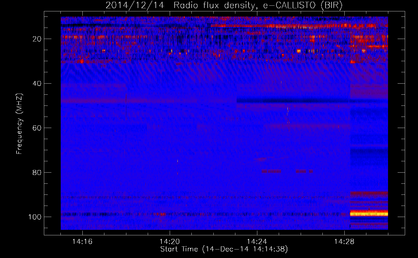Click the 'Frequency (MHZ)' y-axis label

[x=19, y=124]
